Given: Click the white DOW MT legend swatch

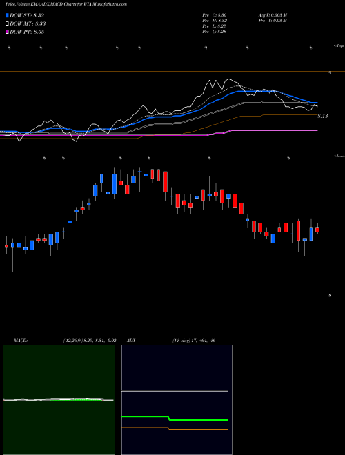Looking at the screenshot, I should coord(7,23).
